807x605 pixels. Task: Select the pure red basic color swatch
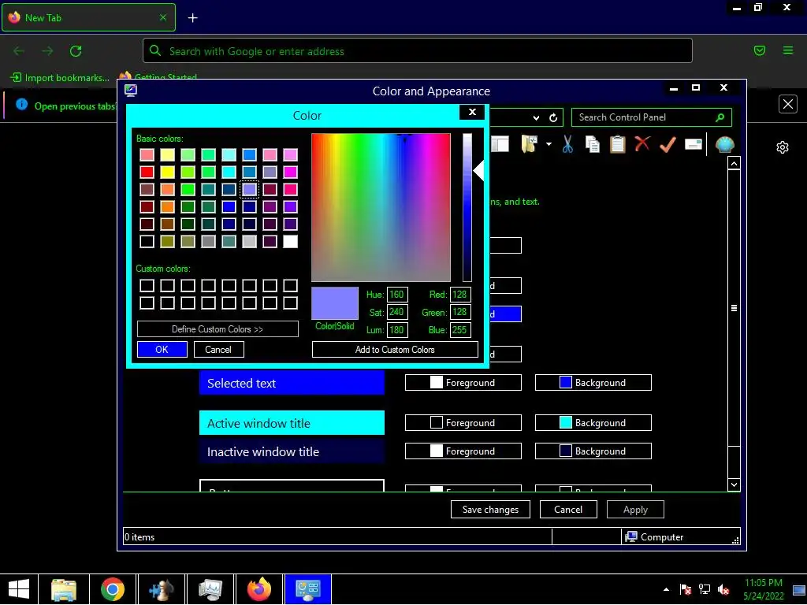(147, 172)
